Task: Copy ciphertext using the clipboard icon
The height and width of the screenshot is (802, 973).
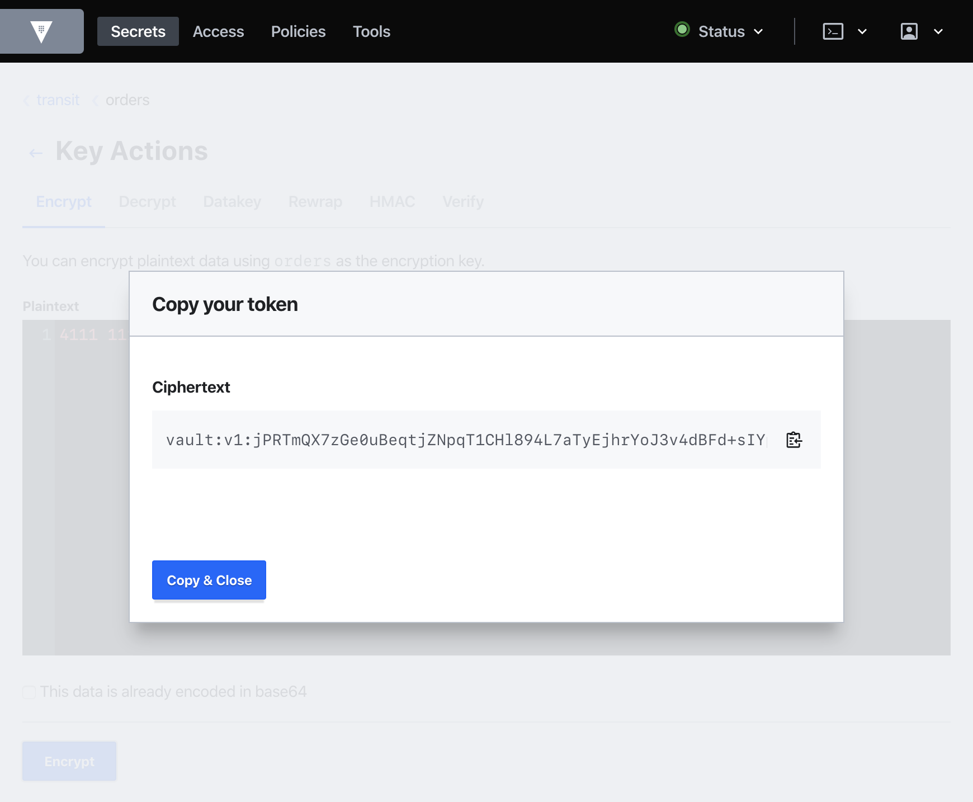Action: [x=793, y=440]
